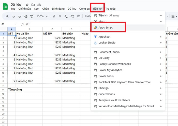Format as percent

click(60, 16)
